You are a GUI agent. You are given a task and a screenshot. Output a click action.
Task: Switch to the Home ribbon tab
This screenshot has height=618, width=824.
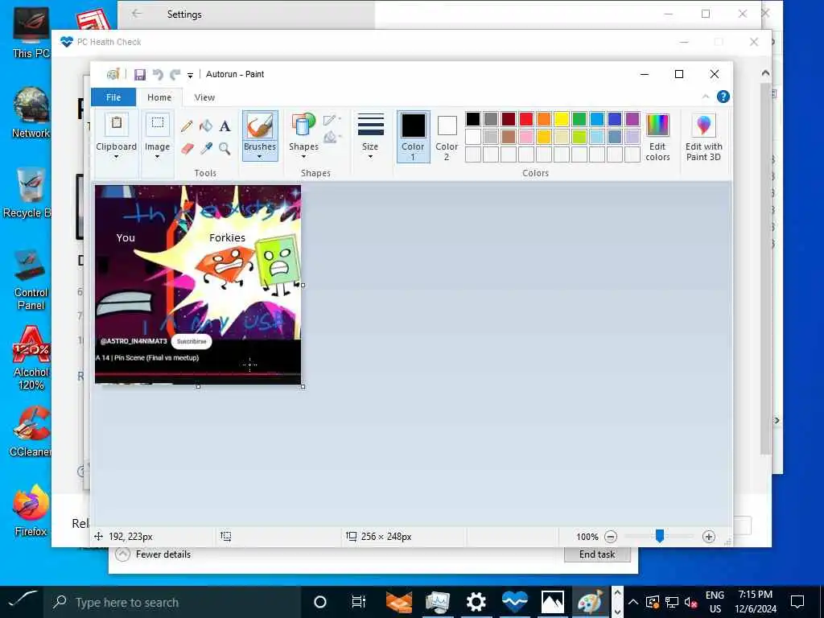[x=159, y=97]
